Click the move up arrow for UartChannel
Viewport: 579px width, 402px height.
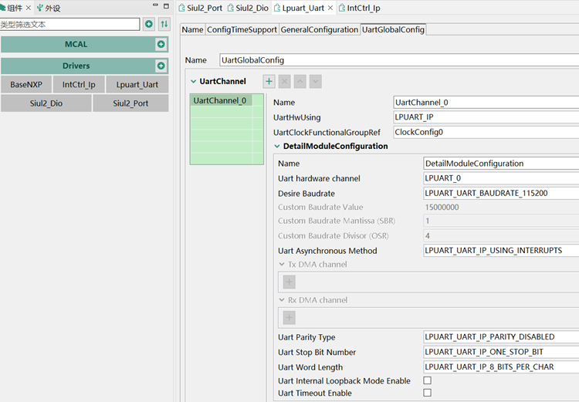pyautogui.click(x=300, y=81)
